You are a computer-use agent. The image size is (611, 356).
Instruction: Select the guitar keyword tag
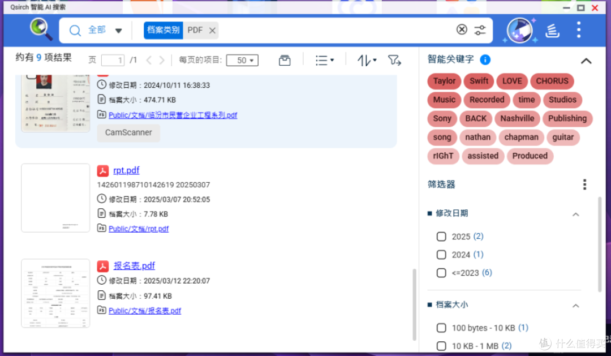[x=563, y=138]
